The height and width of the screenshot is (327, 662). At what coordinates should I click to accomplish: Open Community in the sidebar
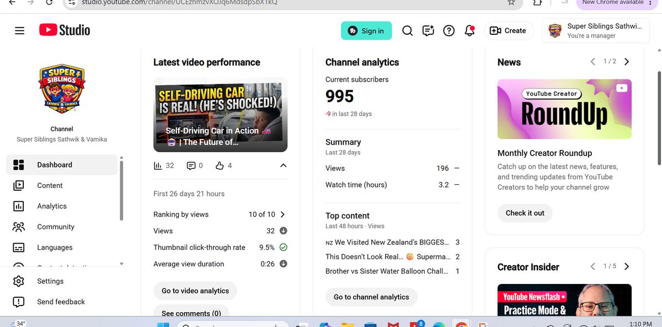(x=62, y=227)
